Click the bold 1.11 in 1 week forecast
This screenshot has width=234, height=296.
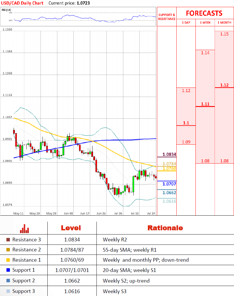(205, 104)
